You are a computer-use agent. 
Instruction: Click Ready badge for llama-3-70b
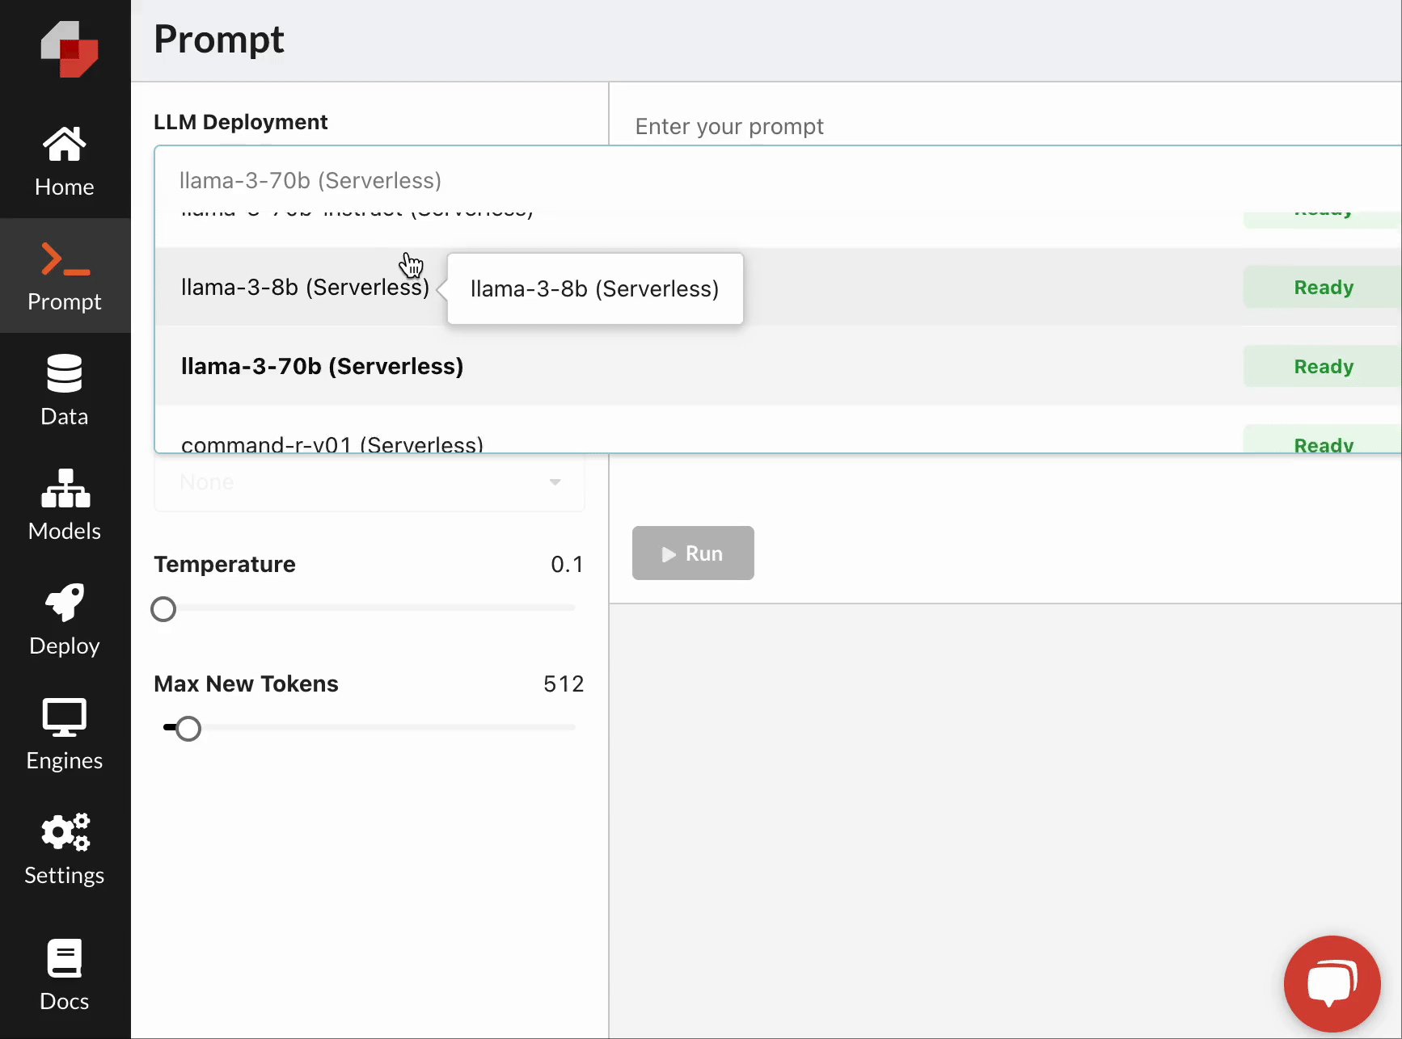click(1323, 366)
